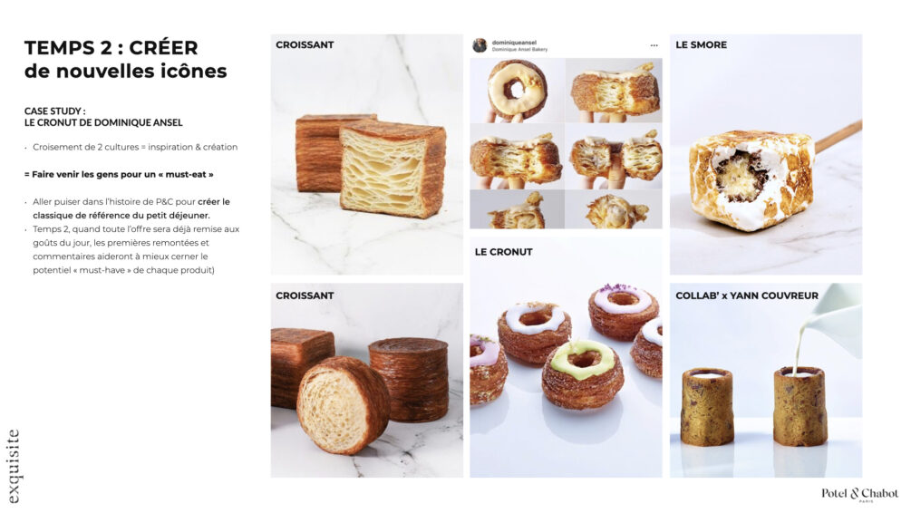
Task: Click the COLLAB' x YANN COUVREUR caption
Action: 747,295
